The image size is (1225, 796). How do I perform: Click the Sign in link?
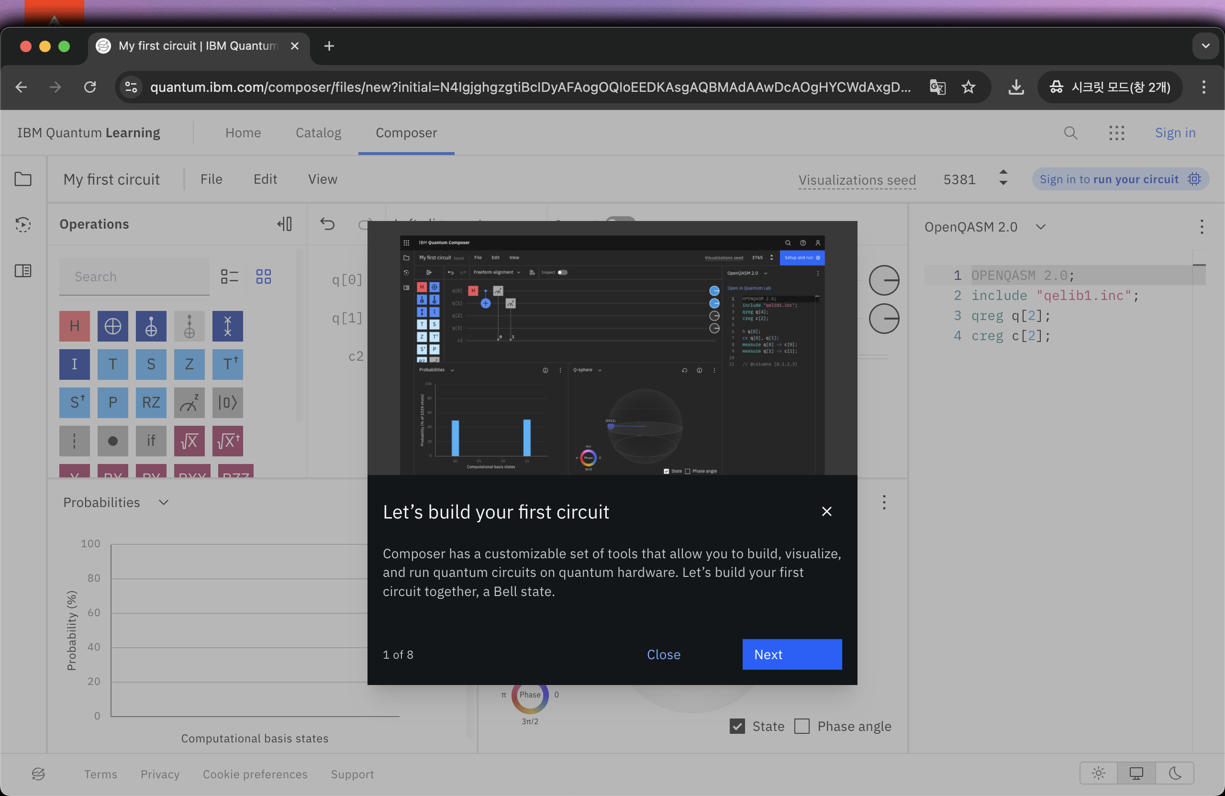[x=1175, y=133]
